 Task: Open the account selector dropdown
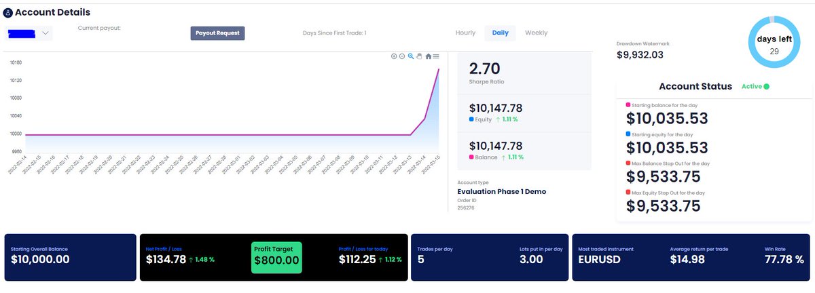[x=29, y=33]
